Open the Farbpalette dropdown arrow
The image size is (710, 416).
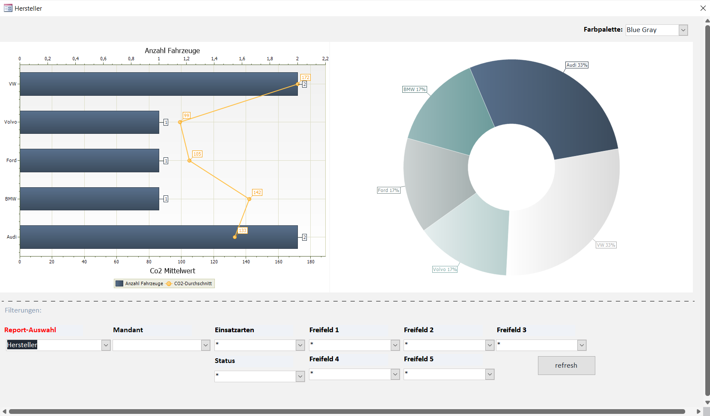pyautogui.click(x=683, y=30)
